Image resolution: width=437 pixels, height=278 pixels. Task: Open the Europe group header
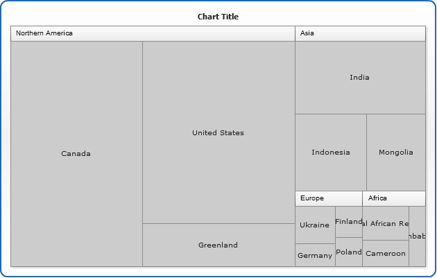click(x=328, y=198)
